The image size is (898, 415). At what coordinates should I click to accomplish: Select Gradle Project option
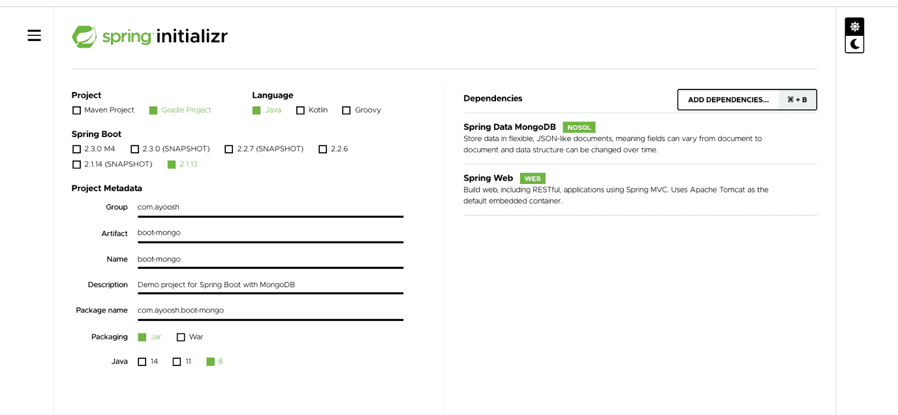pyautogui.click(x=153, y=110)
